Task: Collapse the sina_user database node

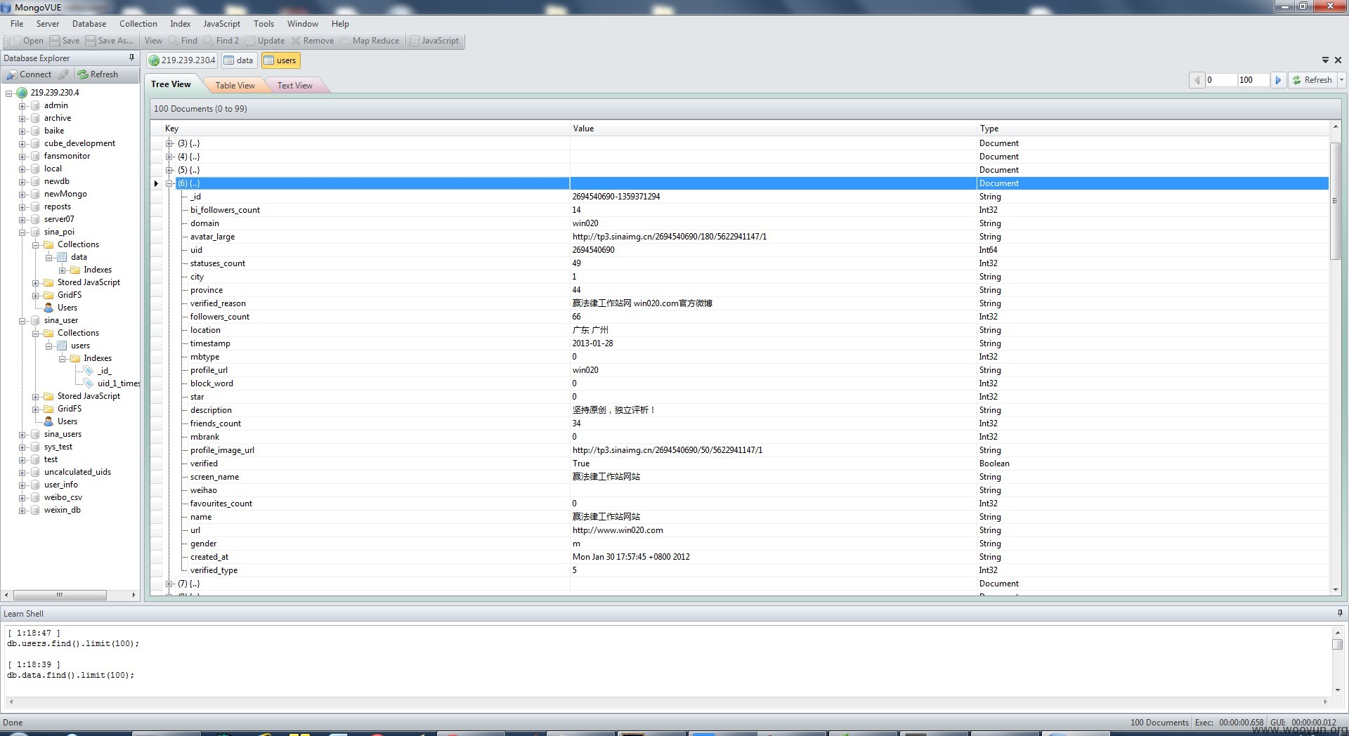Action: [22, 321]
